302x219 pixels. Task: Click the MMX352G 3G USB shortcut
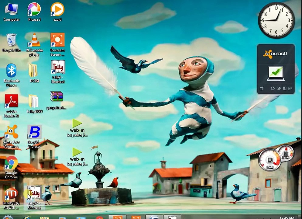coord(11,199)
